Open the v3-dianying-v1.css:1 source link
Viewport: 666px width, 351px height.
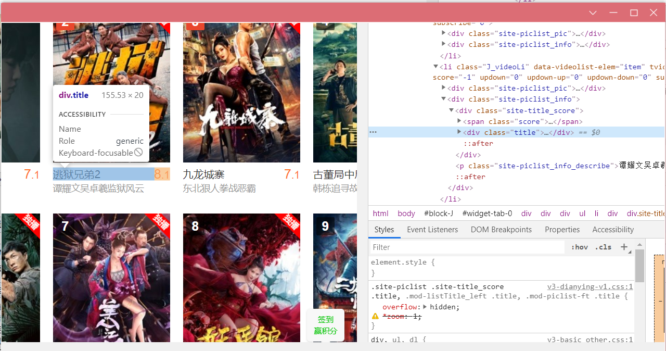(590, 286)
